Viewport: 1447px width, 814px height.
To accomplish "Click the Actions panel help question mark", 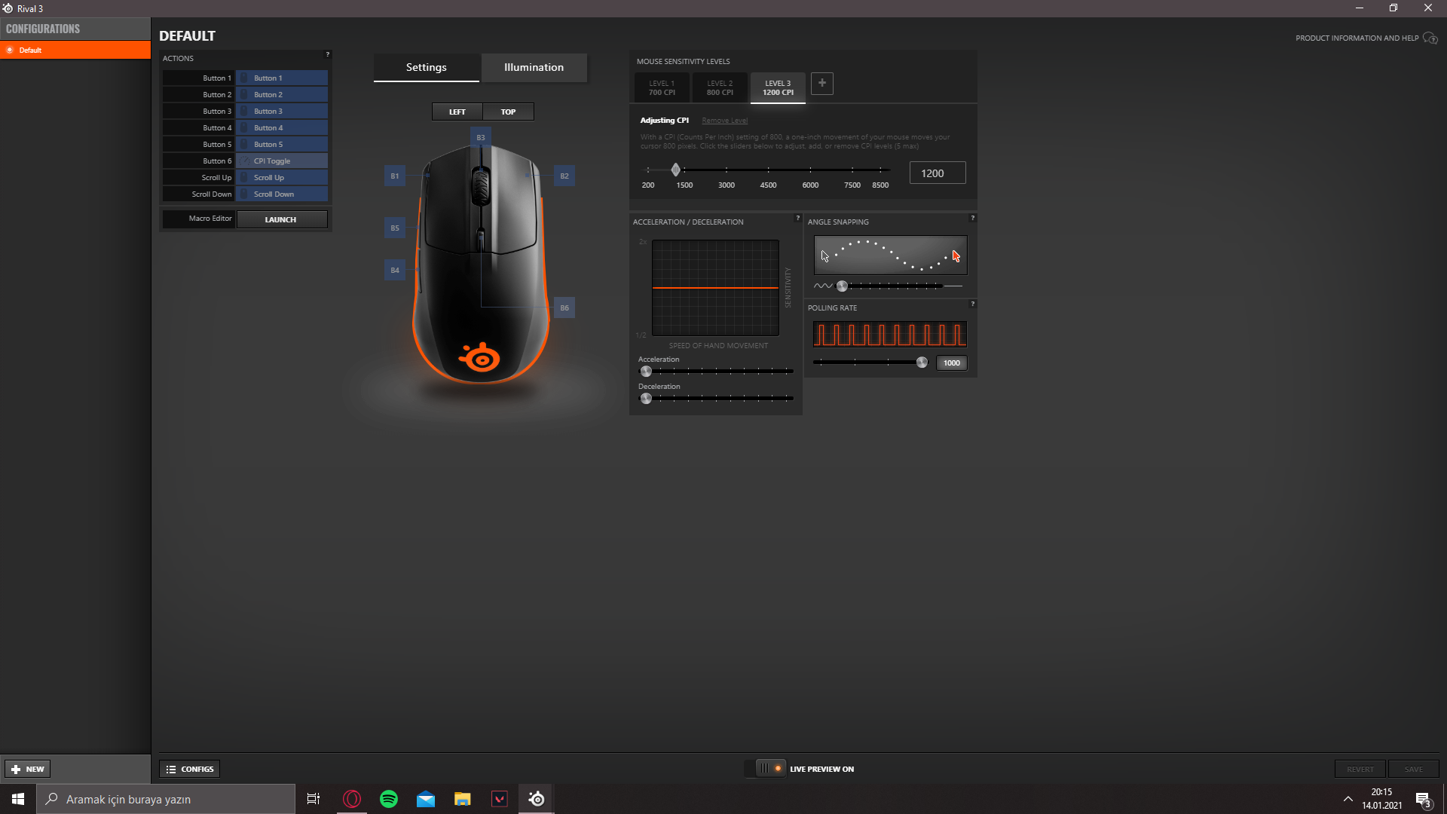I will point(327,54).
